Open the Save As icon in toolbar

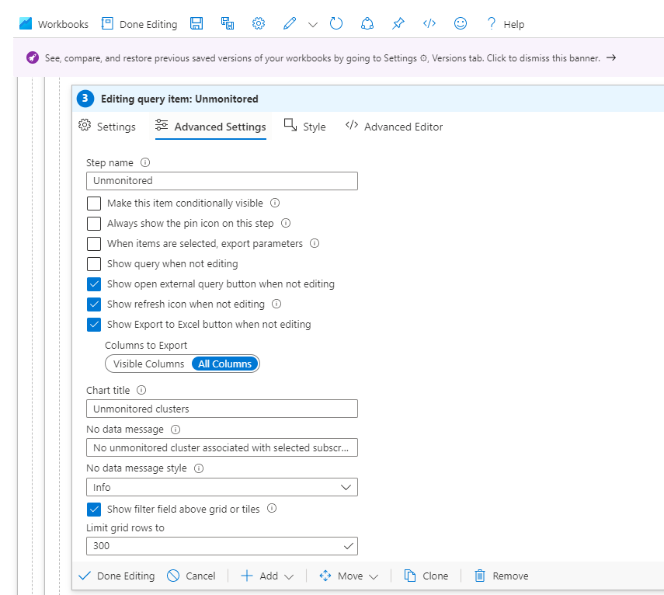pyautogui.click(x=227, y=23)
